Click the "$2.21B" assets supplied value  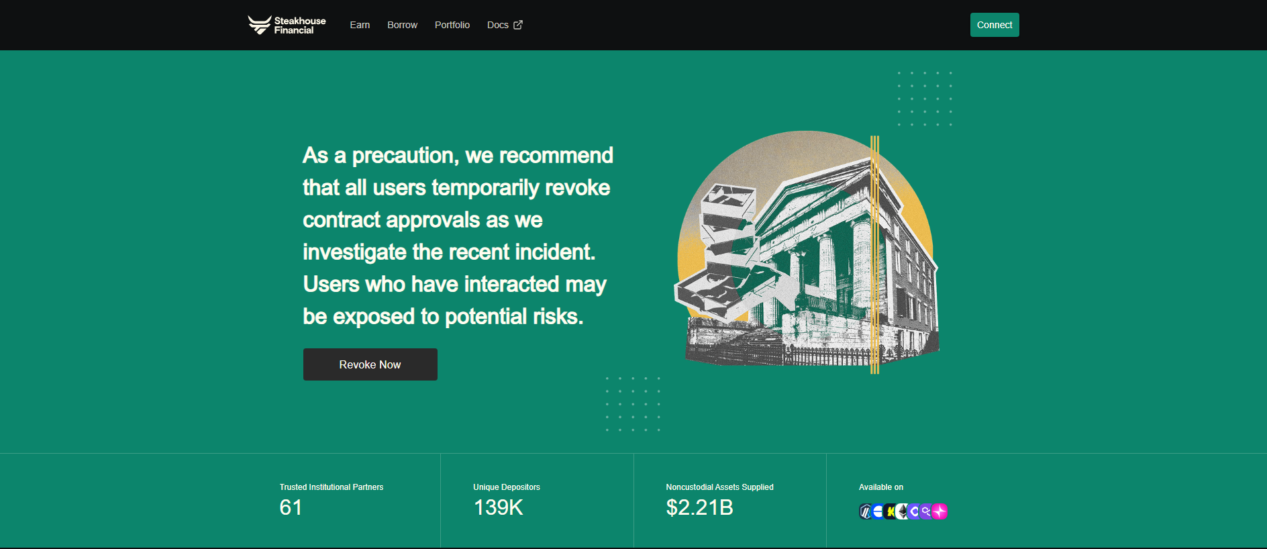pyautogui.click(x=699, y=507)
